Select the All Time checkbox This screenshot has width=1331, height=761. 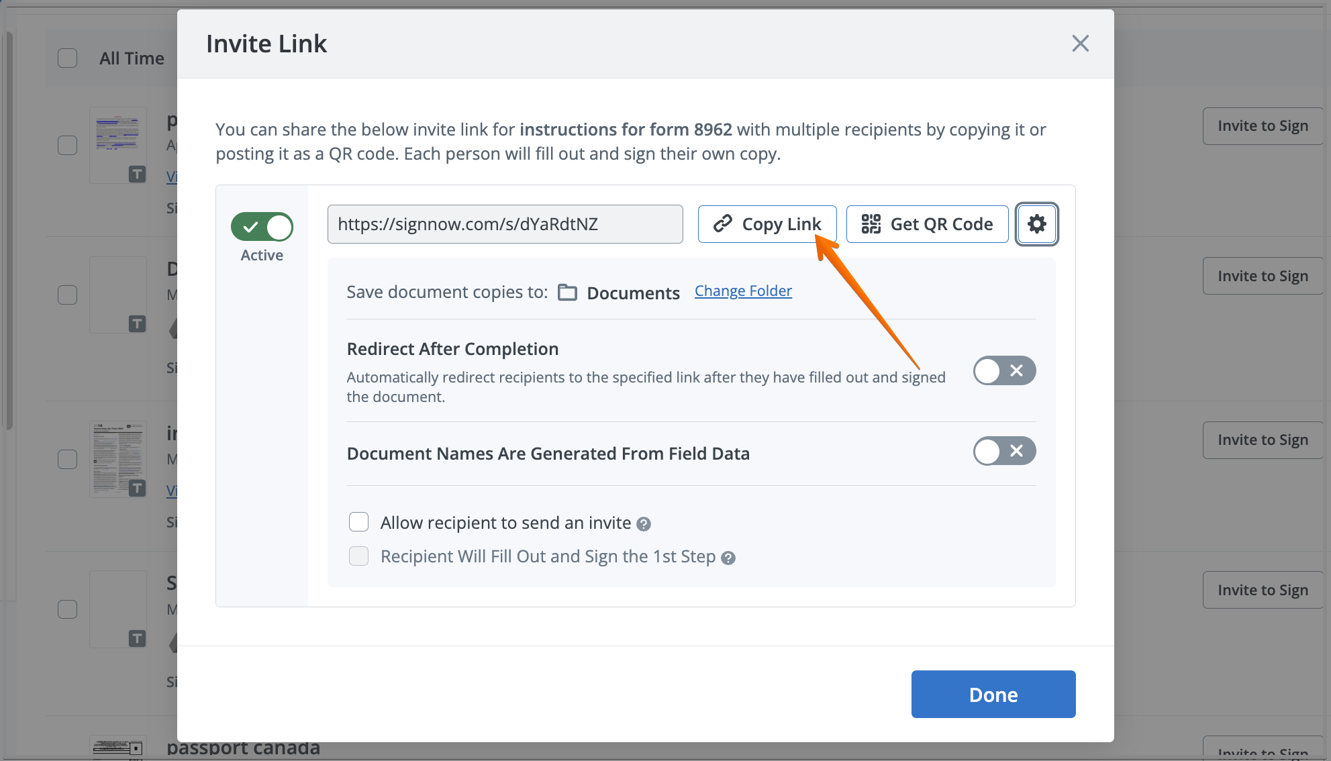[68, 58]
